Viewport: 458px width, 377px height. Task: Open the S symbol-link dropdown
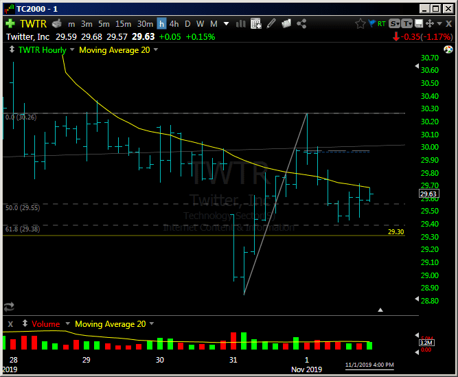click(x=394, y=23)
